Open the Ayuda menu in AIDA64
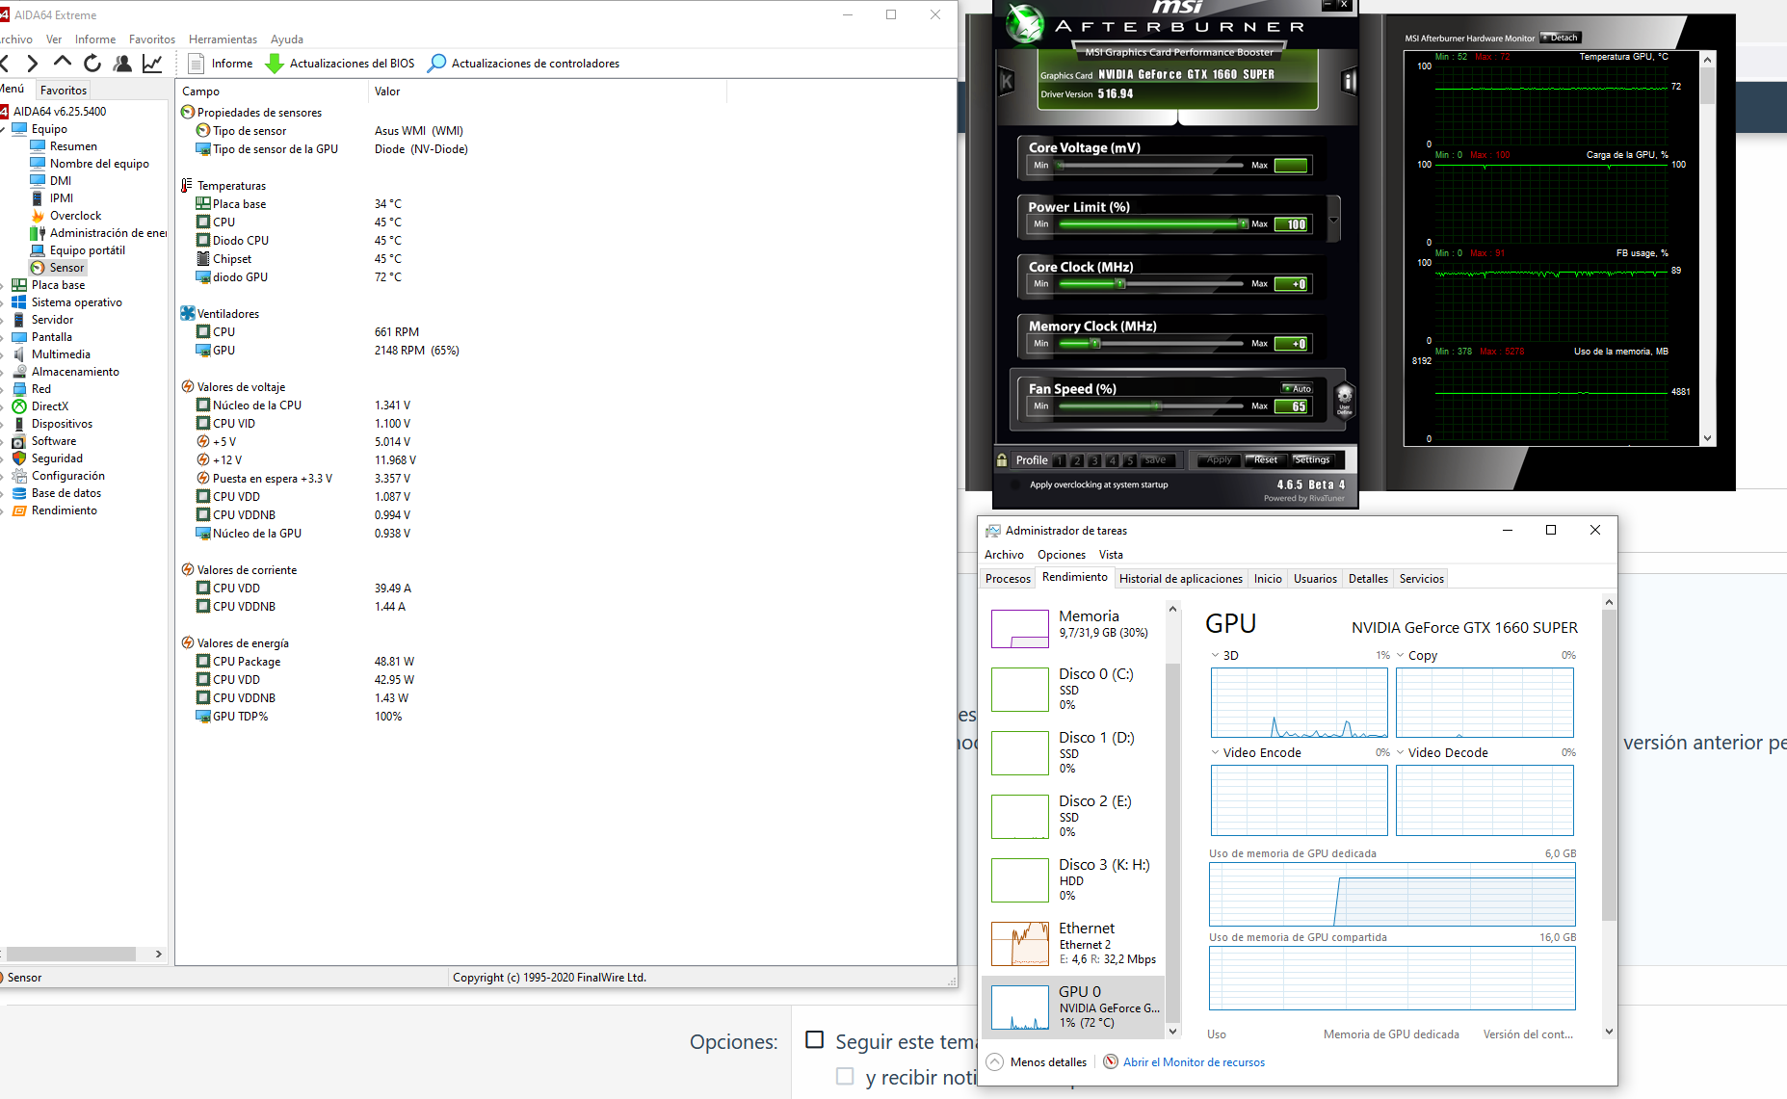Viewport: 1787px width, 1099px height. coord(286,39)
